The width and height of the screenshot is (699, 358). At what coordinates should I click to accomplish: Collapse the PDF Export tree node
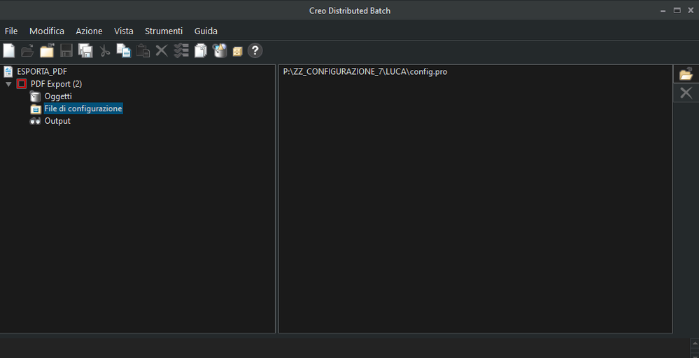pos(8,84)
